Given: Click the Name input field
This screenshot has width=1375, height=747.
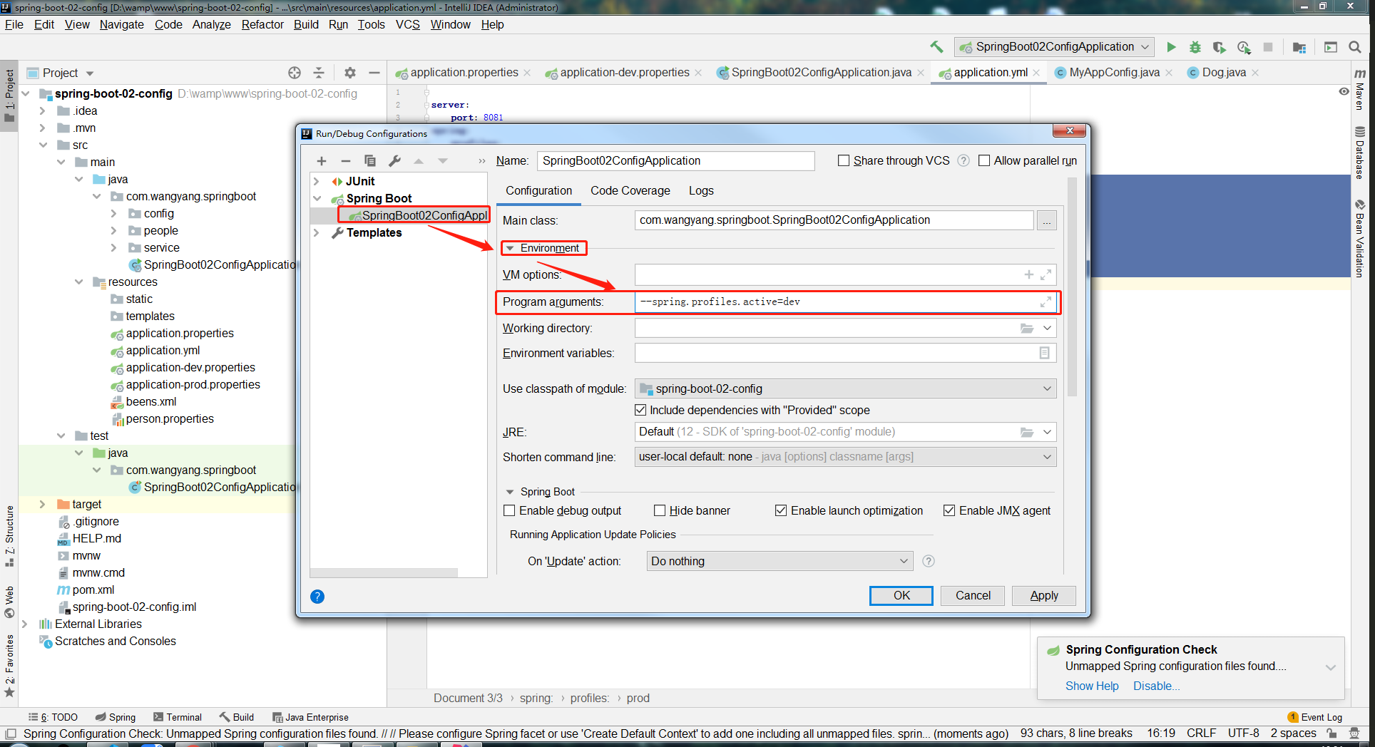Looking at the screenshot, I should point(675,161).
